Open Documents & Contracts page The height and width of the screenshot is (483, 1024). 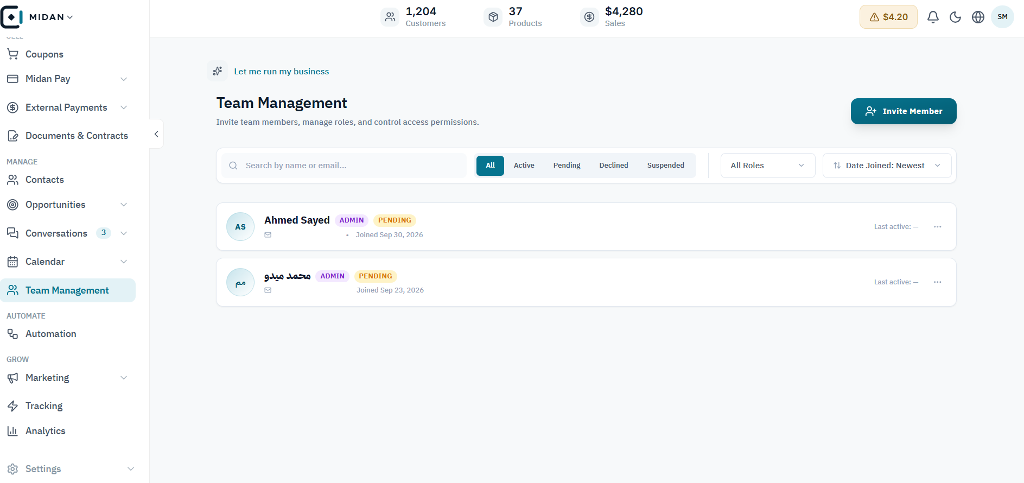pyautogui.click(x=68, y=136)
